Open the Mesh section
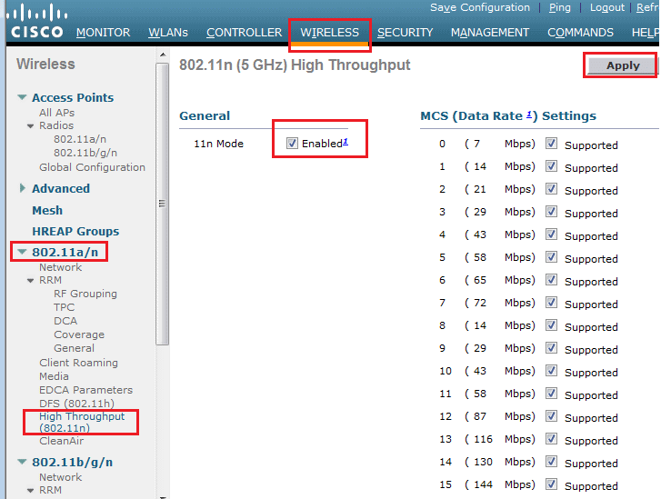Screen dimensions: 661x499 point(47,210)
